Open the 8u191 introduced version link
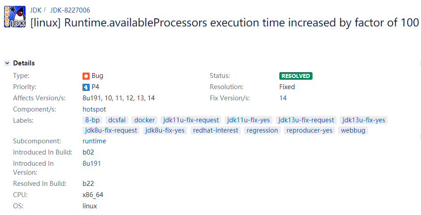The image size is (421, 215). pyautogui.click(x=91, y=163)
